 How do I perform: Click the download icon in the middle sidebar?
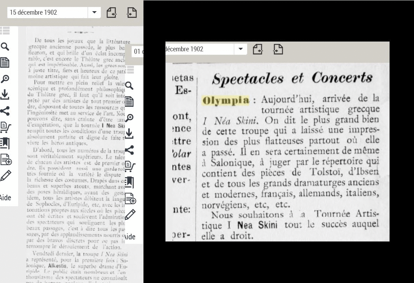click(x=129, y=134)
